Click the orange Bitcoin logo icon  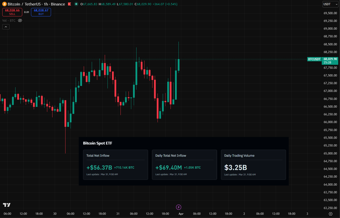4,4
